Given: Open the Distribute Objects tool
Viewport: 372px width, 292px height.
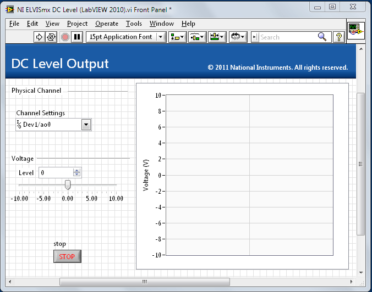Looking at the screenshot, I should pos(197,37).
